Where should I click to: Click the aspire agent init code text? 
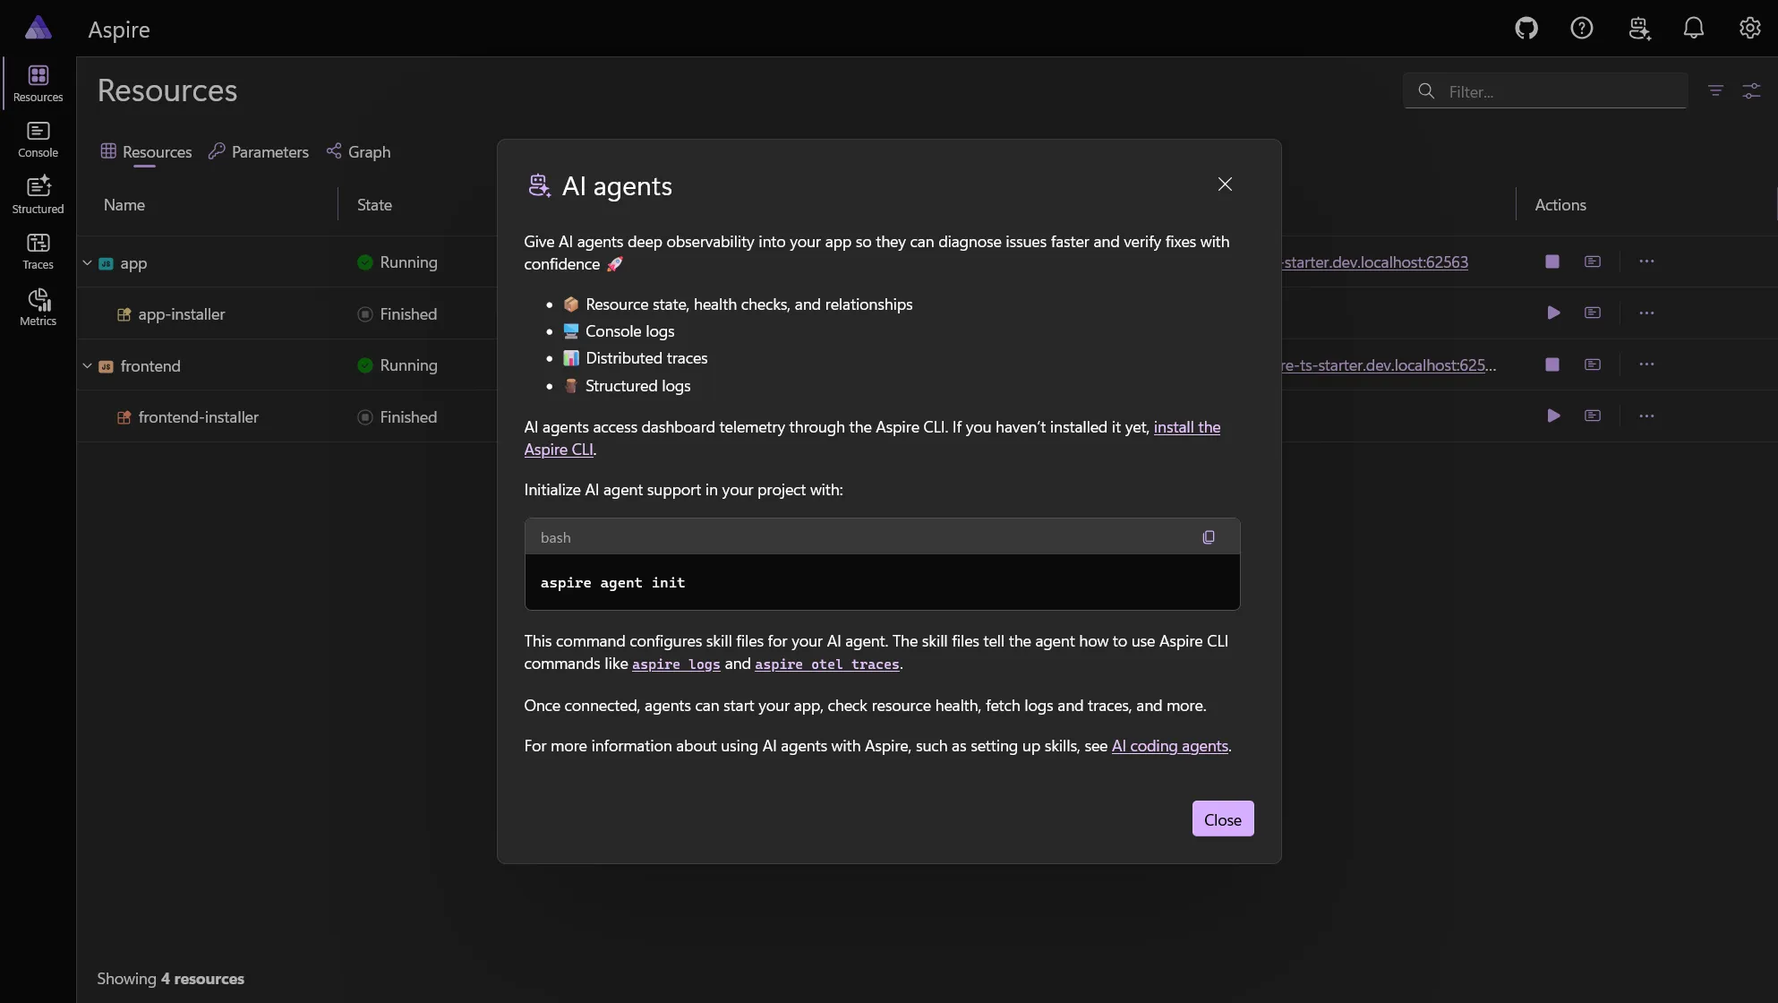click(612, 583)
